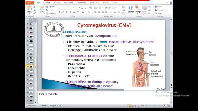
Task: Open the character spacing dropdown
Action: point(78,12)
